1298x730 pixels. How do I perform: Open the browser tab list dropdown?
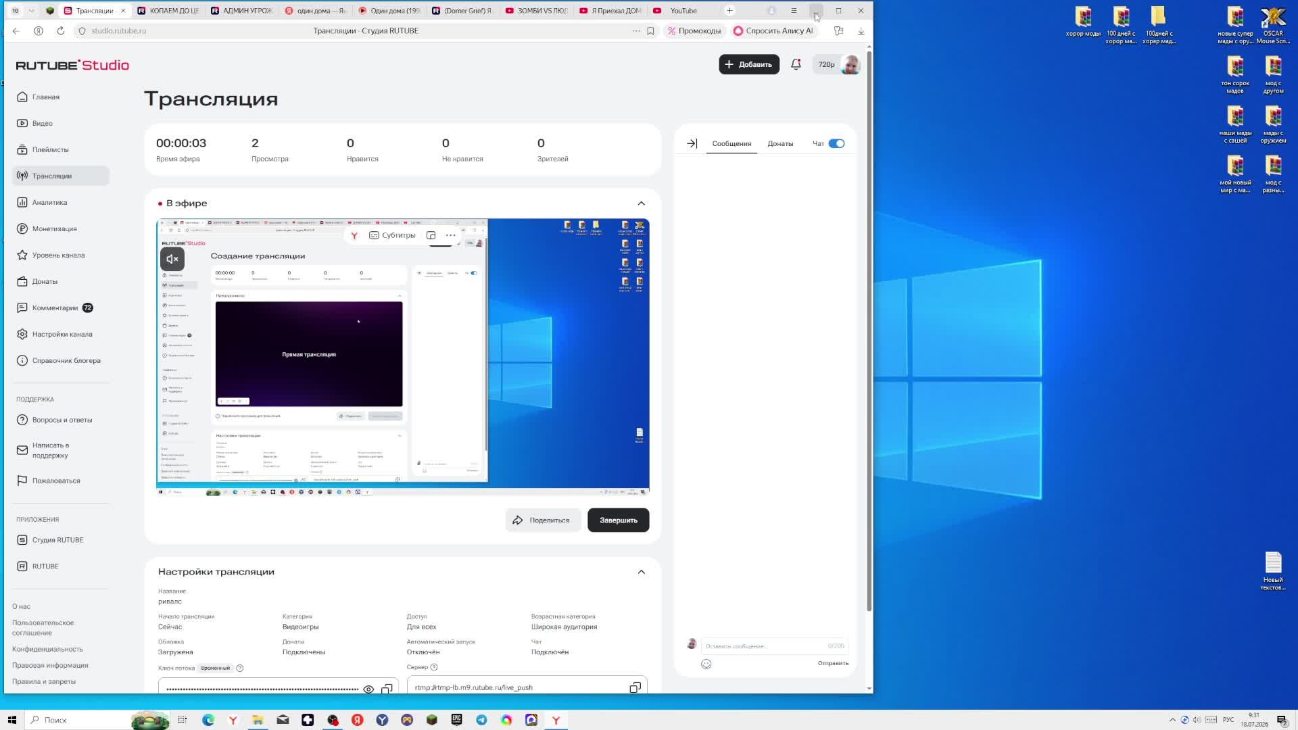click(x=31, y=11)
